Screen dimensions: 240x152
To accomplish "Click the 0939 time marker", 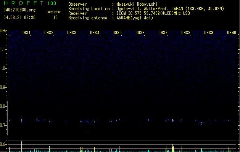I will pos(209,33).
